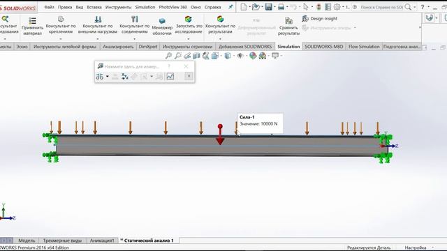Click the Hide/Show Items eye icon
This screenshot has width=447, height=251.
tap(240, 56)
